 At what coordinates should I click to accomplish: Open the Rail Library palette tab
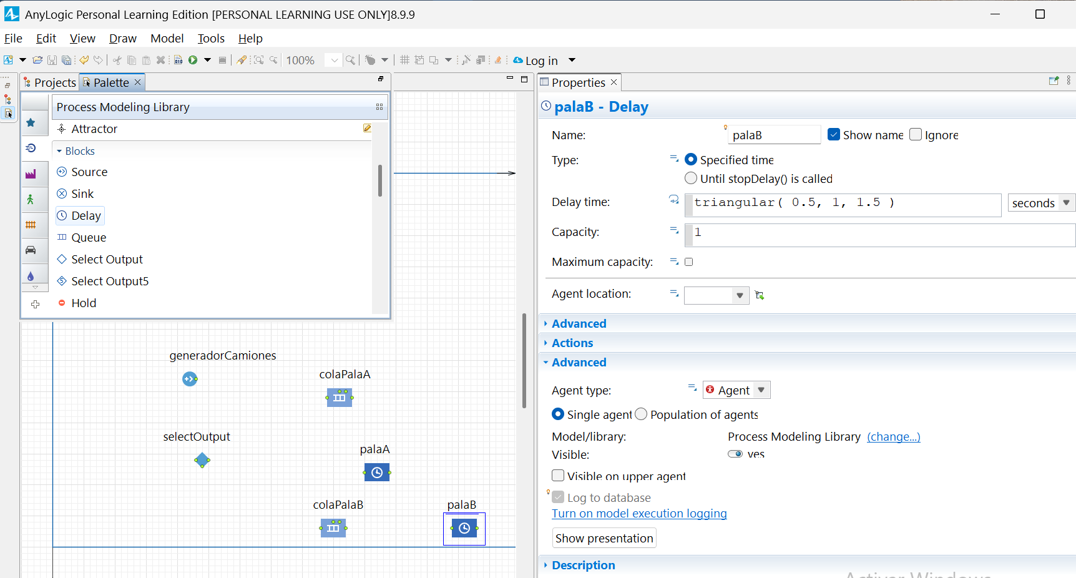pyautogui.click(x=31, y=225)
